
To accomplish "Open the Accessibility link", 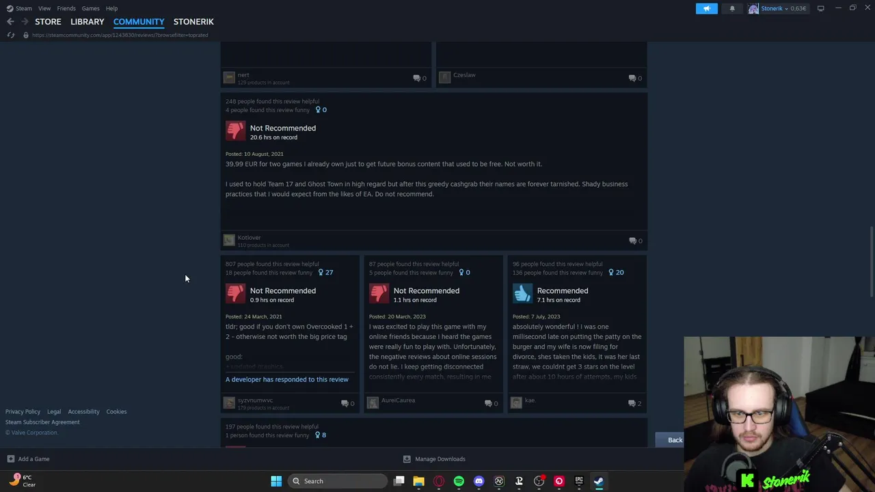I will click(x=83, y=411).
